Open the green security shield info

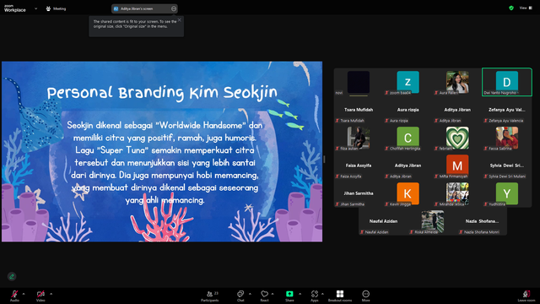pyautogui.click(x=511, y=8)
